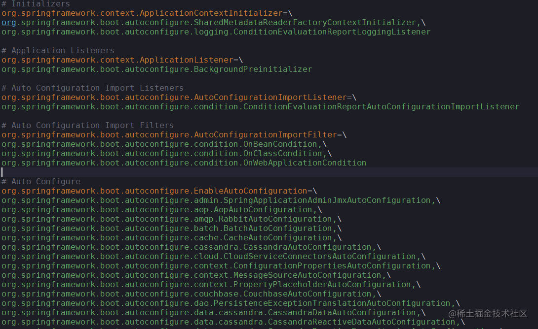Click the ConfigurationPropertiesAutoConfiguration line

[221, 266]
